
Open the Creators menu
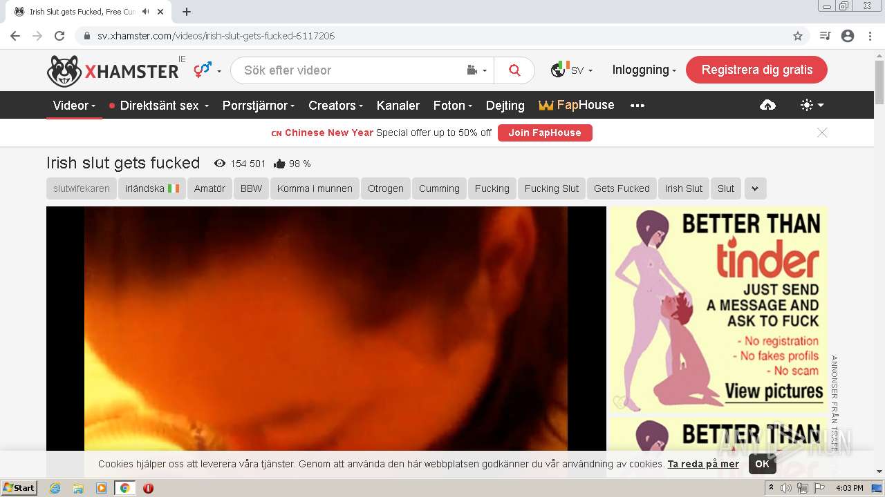[335, 106]
